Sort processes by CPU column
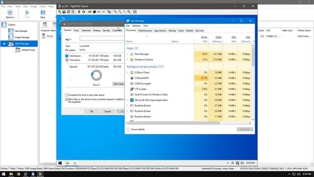The image size is (314, 177). (x=201, y=39)
